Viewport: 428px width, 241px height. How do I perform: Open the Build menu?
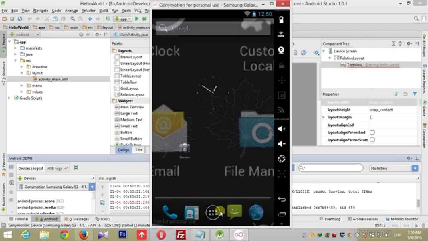(104, 11)
